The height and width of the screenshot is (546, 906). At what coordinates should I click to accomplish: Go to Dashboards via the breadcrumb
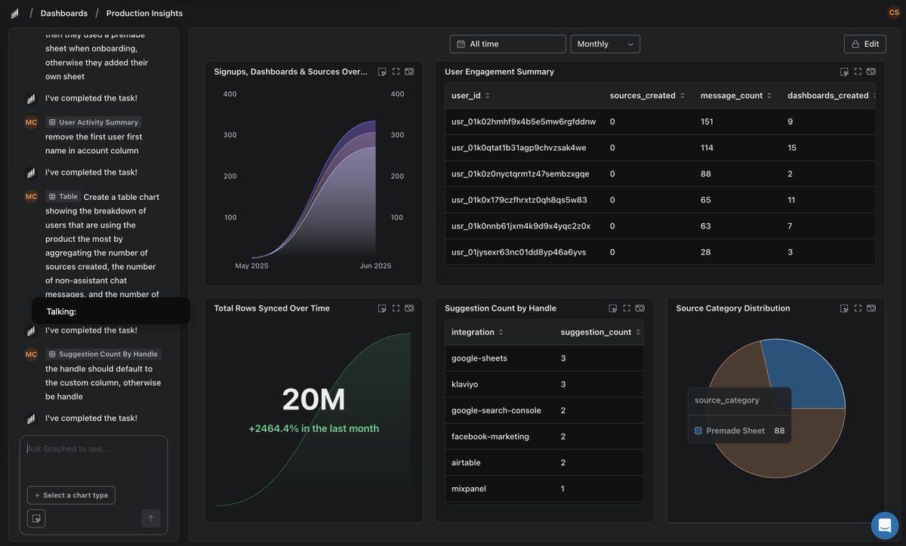coord(63,12)
